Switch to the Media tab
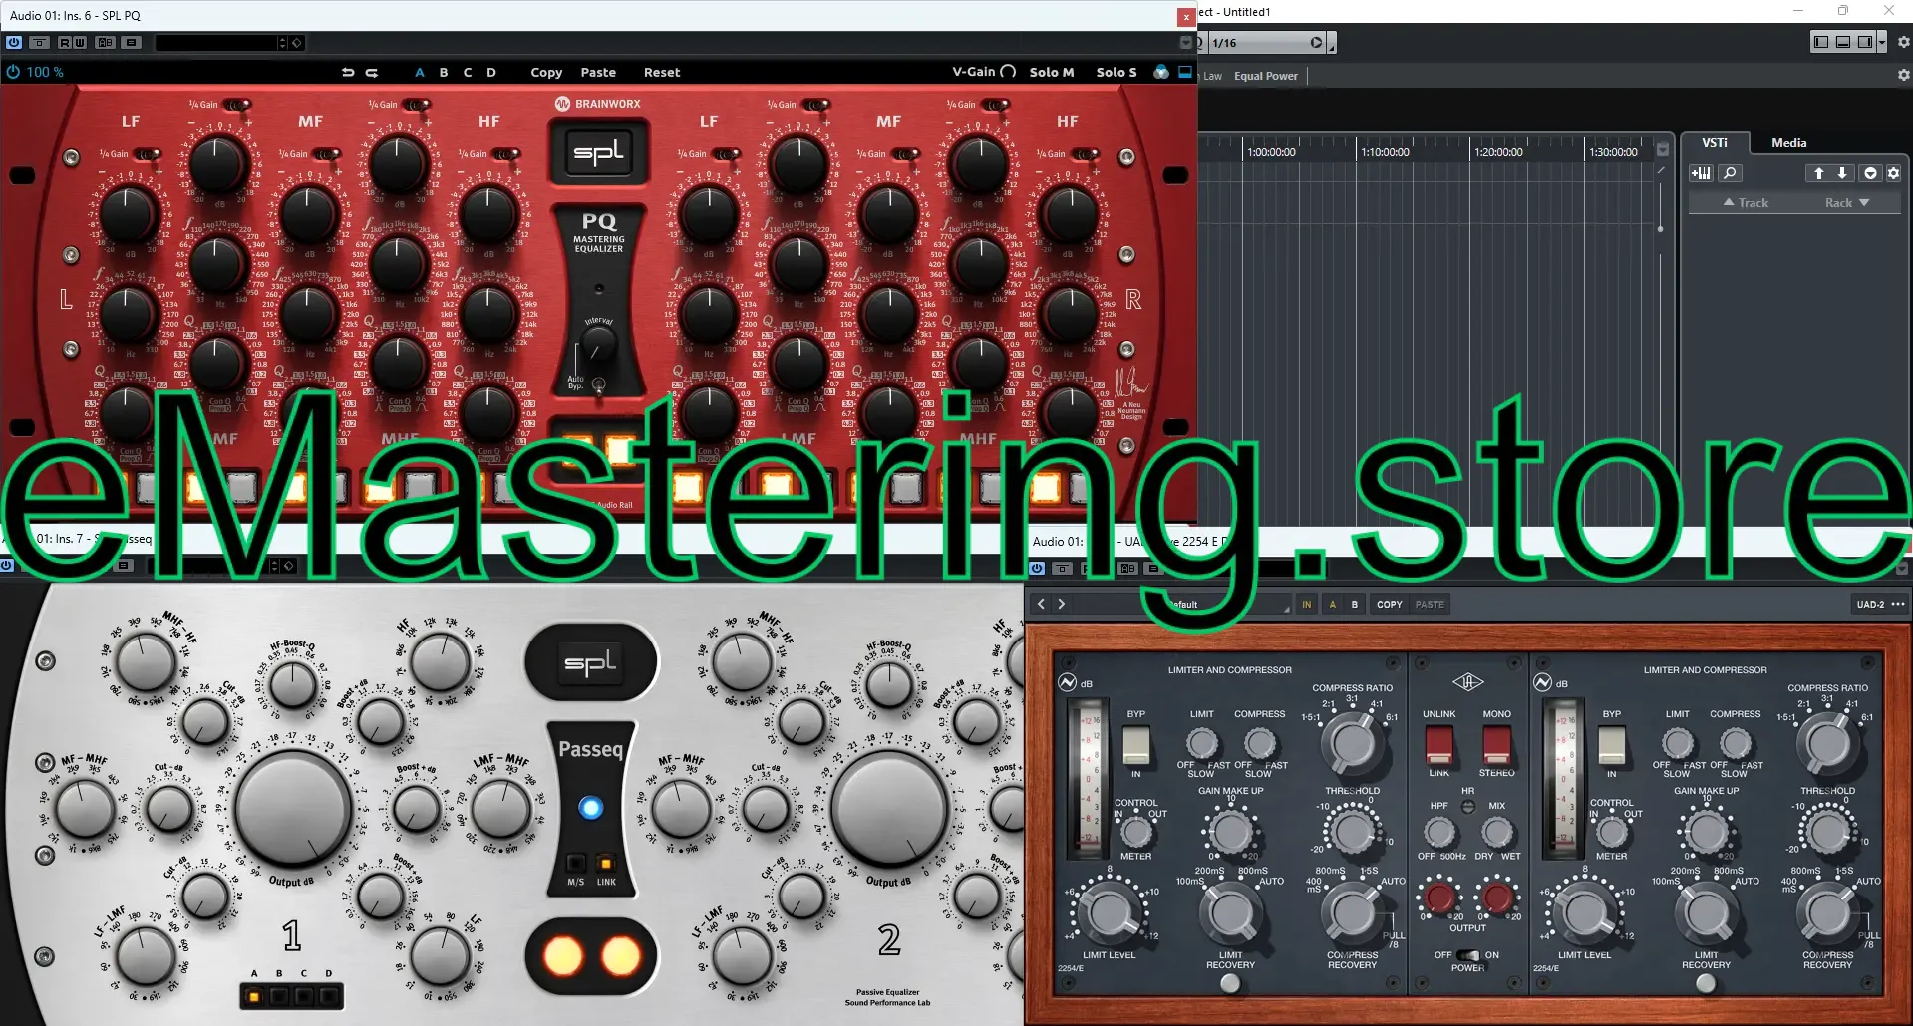Screen dimensions: 1913x1026 pyautogui.click(x=1788, y=143)
